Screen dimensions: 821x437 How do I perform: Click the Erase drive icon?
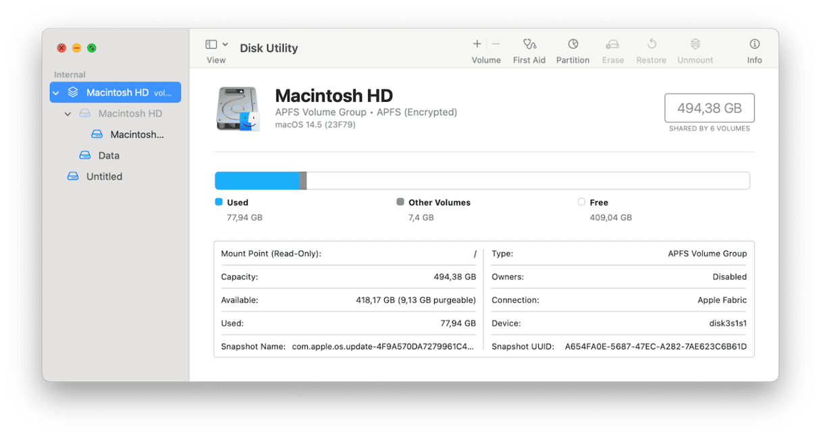pyautogui.click(x=612, y=45)
